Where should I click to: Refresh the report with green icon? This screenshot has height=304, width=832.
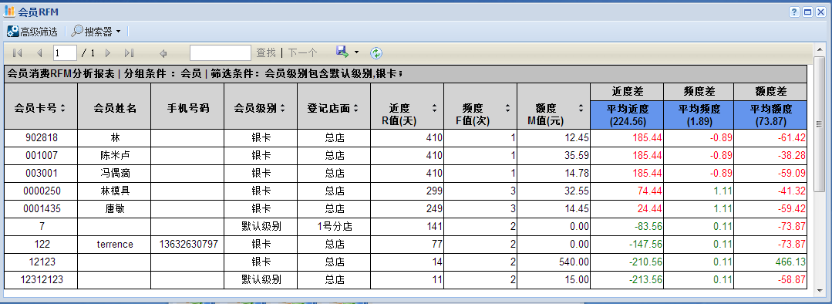[x=376, y=52]
